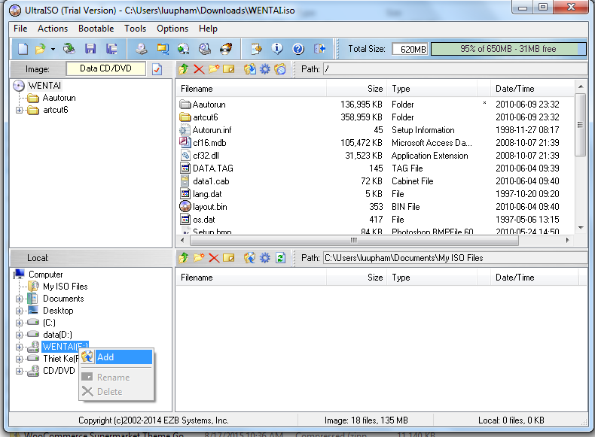Click the Save As toolbar icon

[x=111, y=49]
